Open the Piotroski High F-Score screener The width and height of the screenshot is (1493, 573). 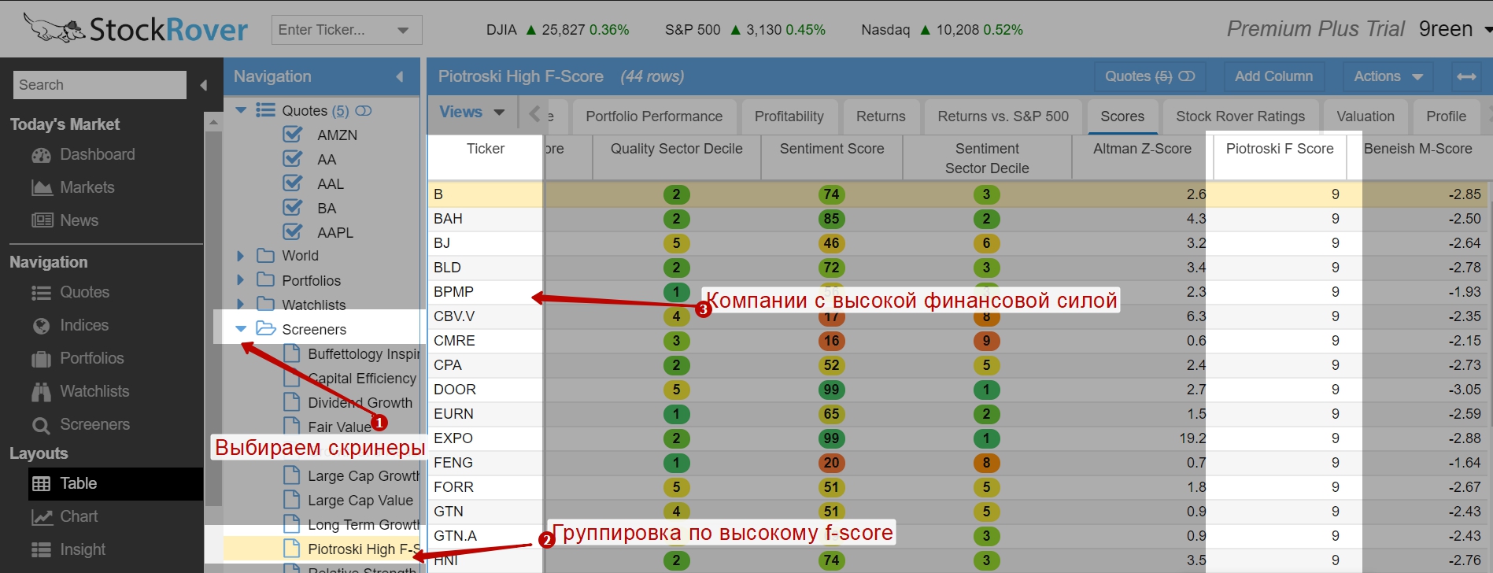[x=362, y=549]
